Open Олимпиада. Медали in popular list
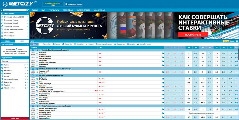Viewport: 239px width, 120px height. pos(11,20)
